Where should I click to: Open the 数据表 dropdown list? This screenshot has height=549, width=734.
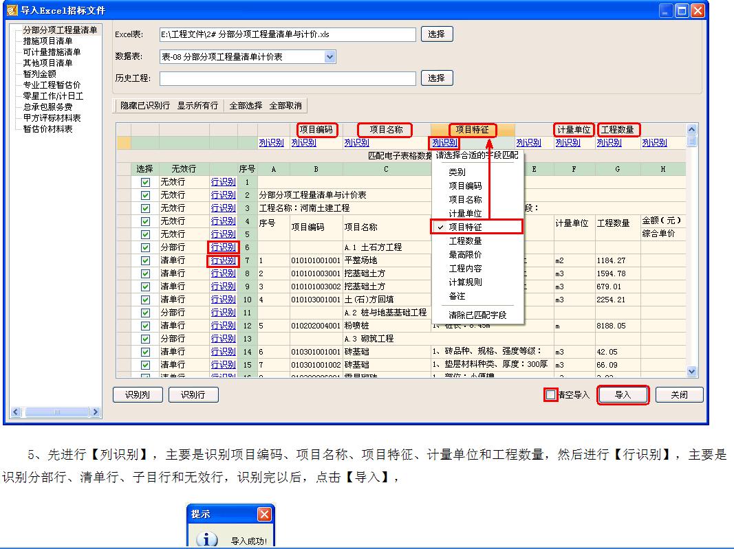coord(330,57)
